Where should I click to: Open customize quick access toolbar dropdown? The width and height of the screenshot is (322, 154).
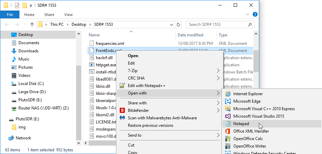(x=31, y=6)
